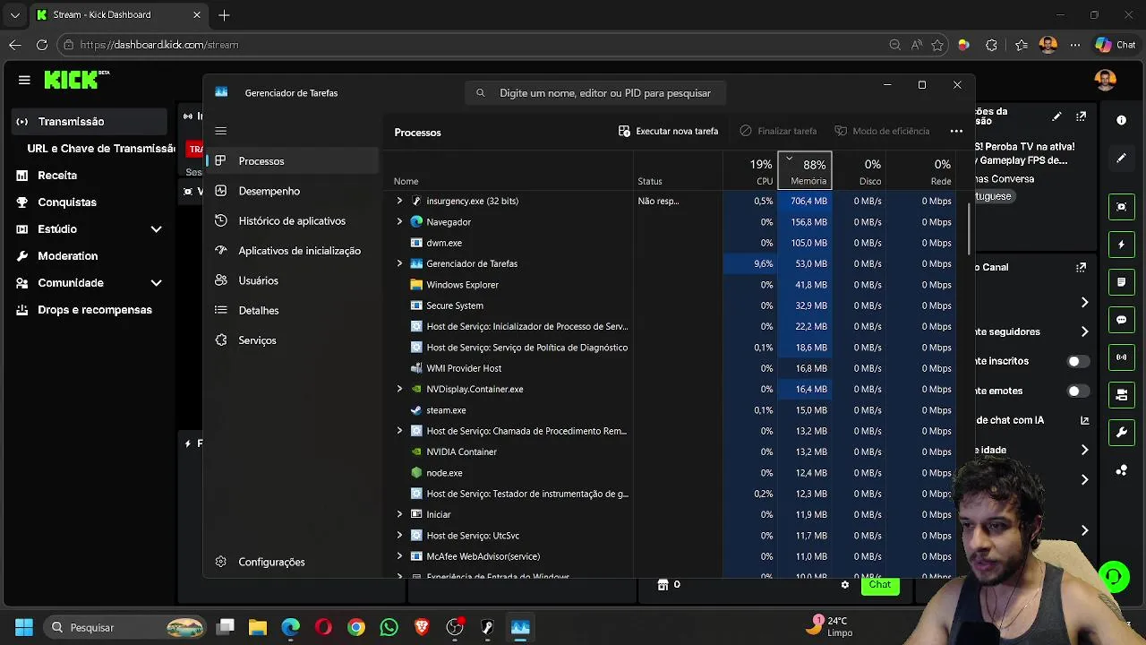Reload the page in the browser
This screenshot has width=1146, height=645.
pyautogui.click(x=42, y=45)
